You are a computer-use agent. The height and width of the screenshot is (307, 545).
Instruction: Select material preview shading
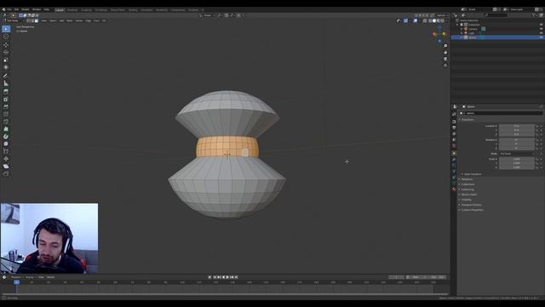pyautogui.click(x=439, y=20)
